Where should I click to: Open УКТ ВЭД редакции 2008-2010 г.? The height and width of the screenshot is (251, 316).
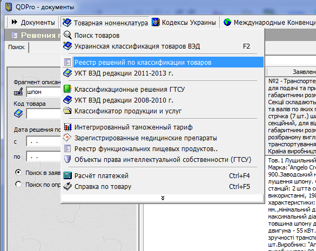pos(163,100)
